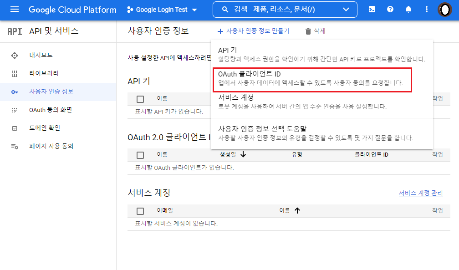
Task: Click the 클라이언트 ID column header
Action: pos(371,154)
